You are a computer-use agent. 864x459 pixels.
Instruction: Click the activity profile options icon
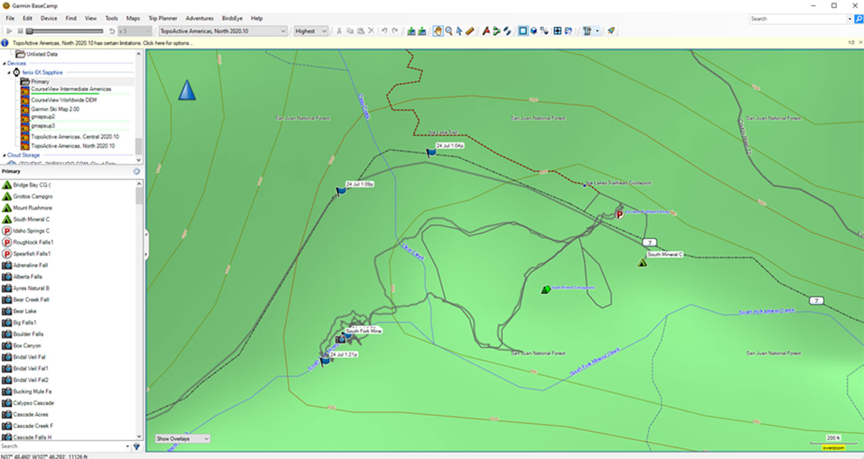[x=586, y=31]
